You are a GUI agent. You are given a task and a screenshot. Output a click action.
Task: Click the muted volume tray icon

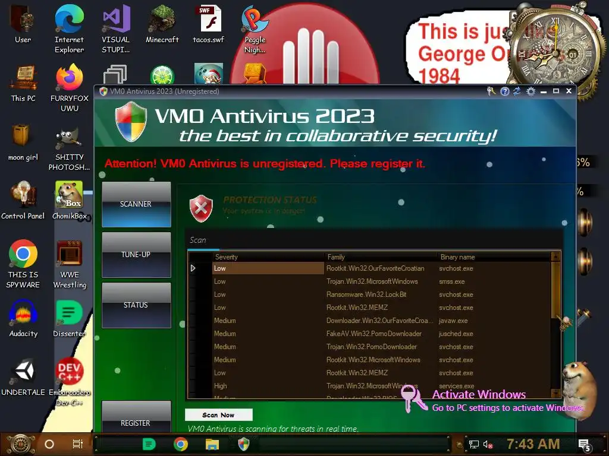[488, 444]
